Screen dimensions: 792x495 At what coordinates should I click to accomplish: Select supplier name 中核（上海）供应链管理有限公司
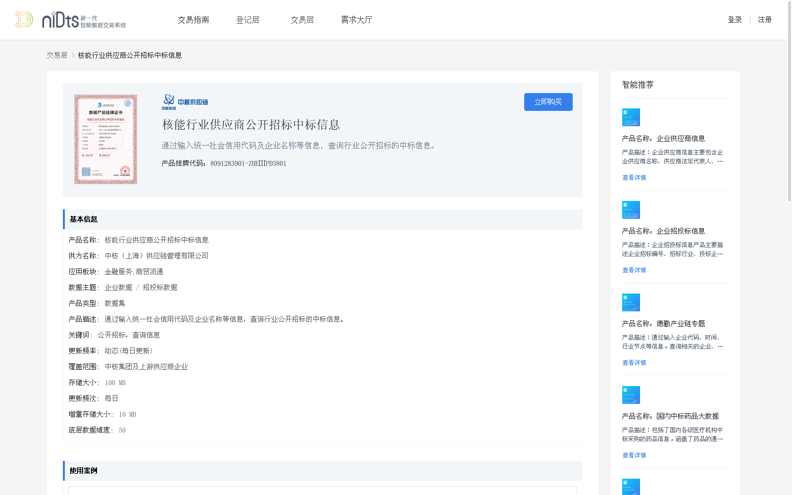click(x=156, y=256)
